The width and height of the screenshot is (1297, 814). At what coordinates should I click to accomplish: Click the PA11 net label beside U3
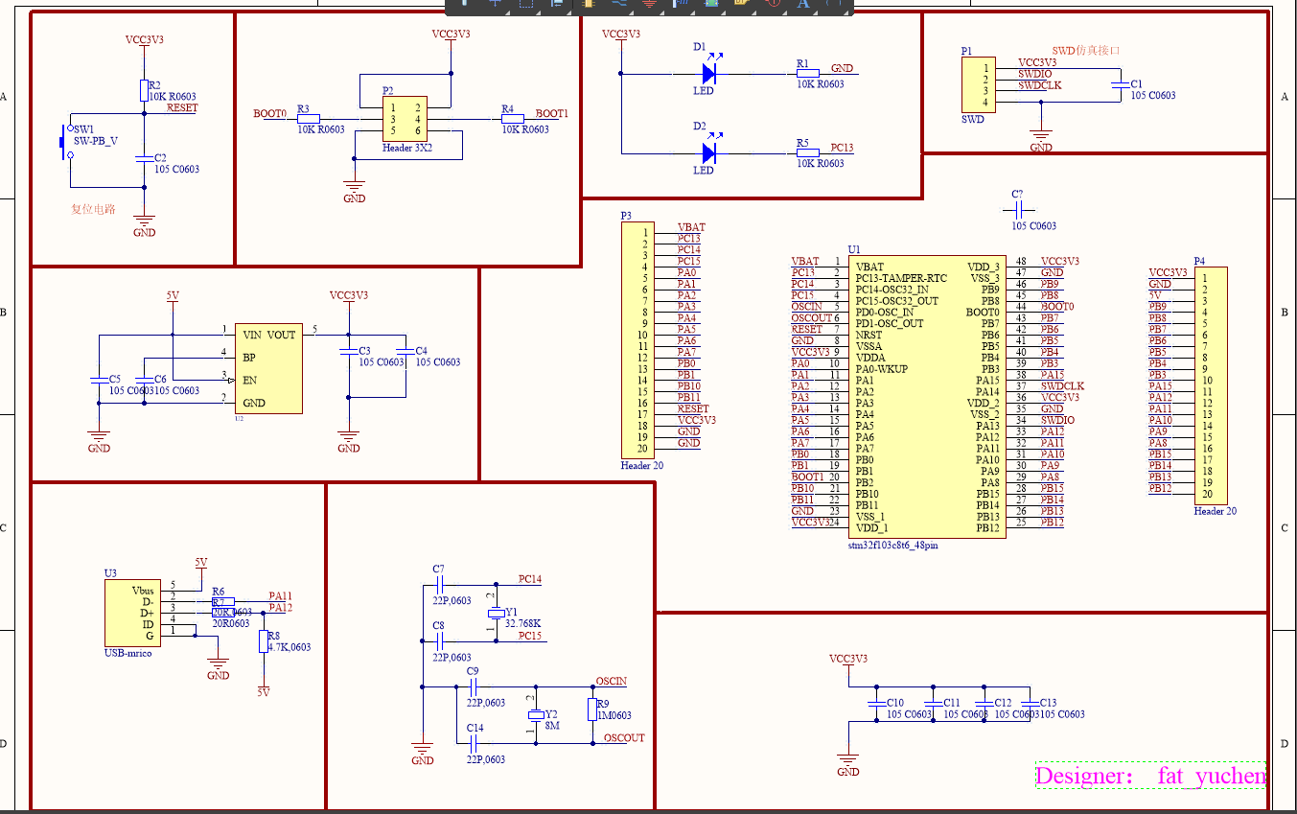point(281,595)
